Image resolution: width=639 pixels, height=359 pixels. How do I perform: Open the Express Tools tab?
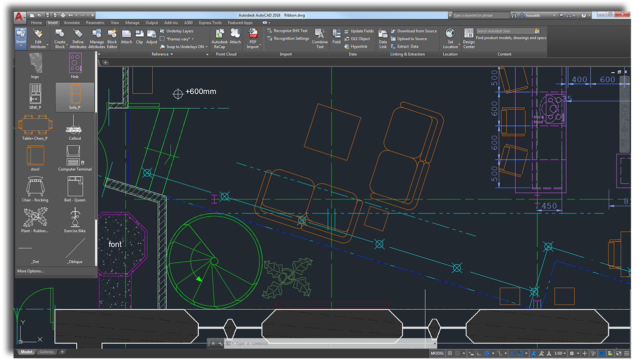click(x=210, y=22)
